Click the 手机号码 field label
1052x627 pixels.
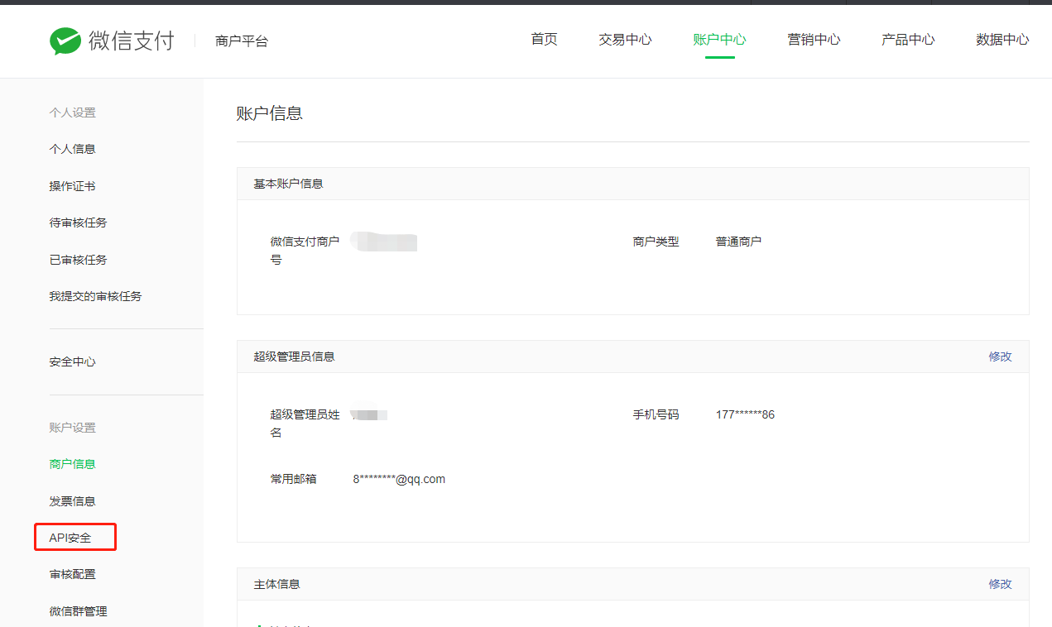(x=656, y=414)
